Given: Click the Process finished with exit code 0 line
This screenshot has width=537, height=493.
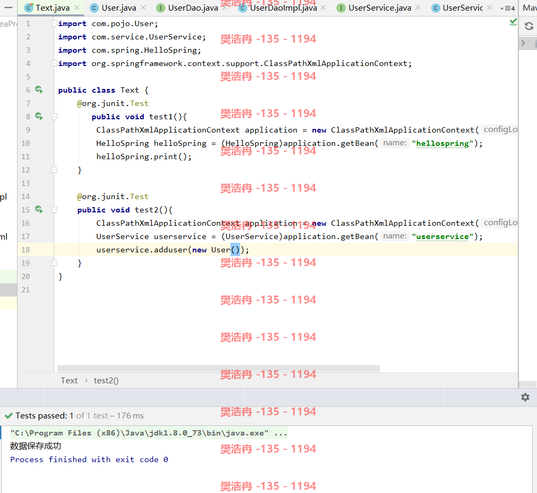Looking at the screenshot, I should click(89, 459).
